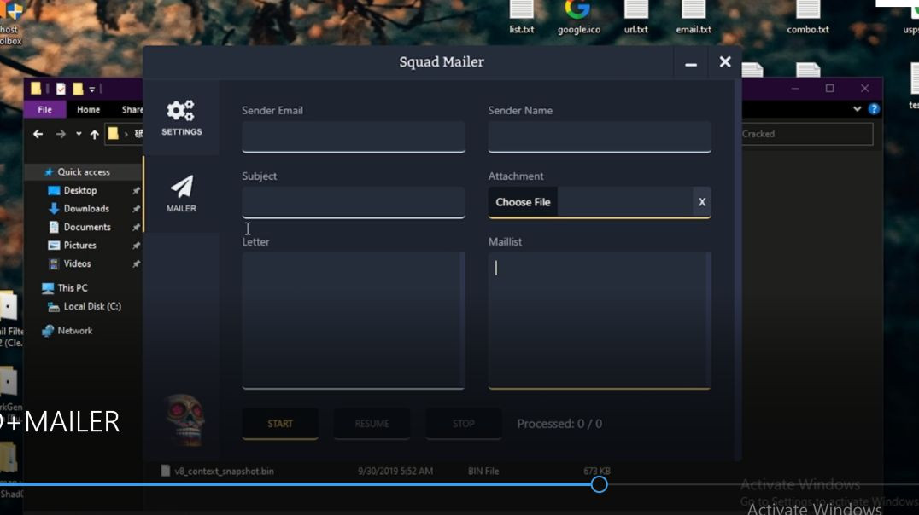Click the STOP button
The width and height of the screenshot is (919, 515).
coord(463,424)
